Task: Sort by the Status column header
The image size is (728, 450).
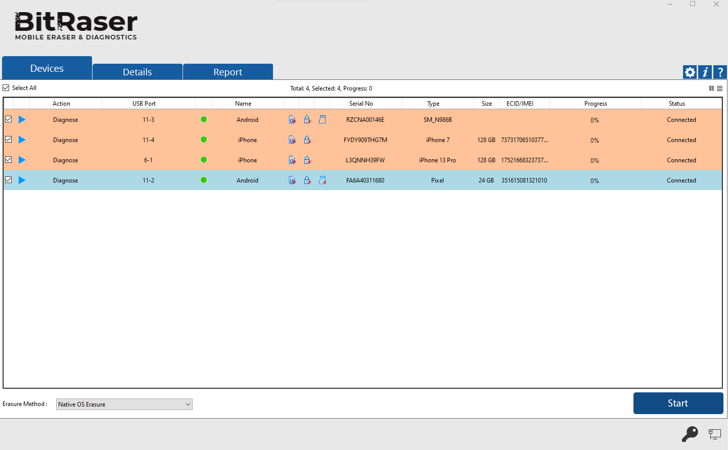Action: (x=677, y=104)
